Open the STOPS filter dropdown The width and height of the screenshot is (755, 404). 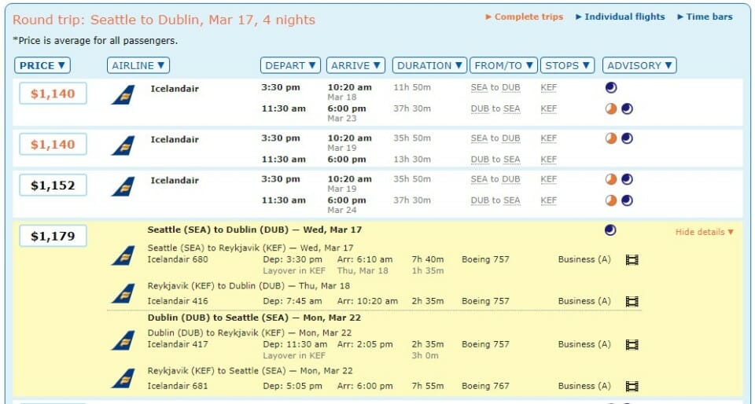tap(568, 65)
